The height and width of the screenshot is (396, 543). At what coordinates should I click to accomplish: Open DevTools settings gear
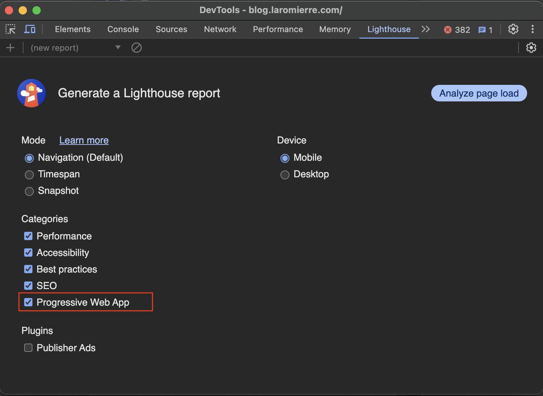pyautogui.click(x=513, y=29)
